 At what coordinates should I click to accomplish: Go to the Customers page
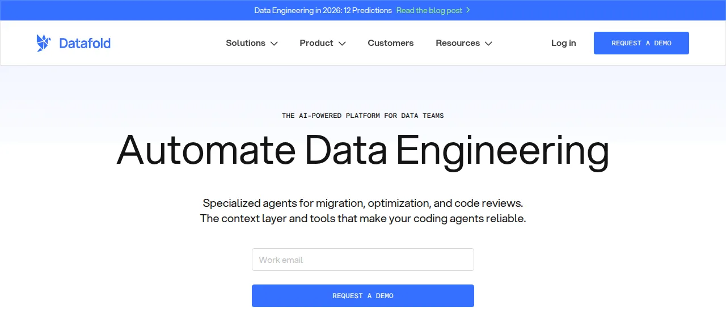tap(391, 43)
